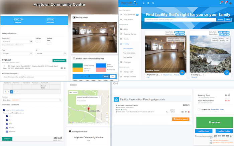Uncheck the 'one' terms checkbox

(7, 116)
